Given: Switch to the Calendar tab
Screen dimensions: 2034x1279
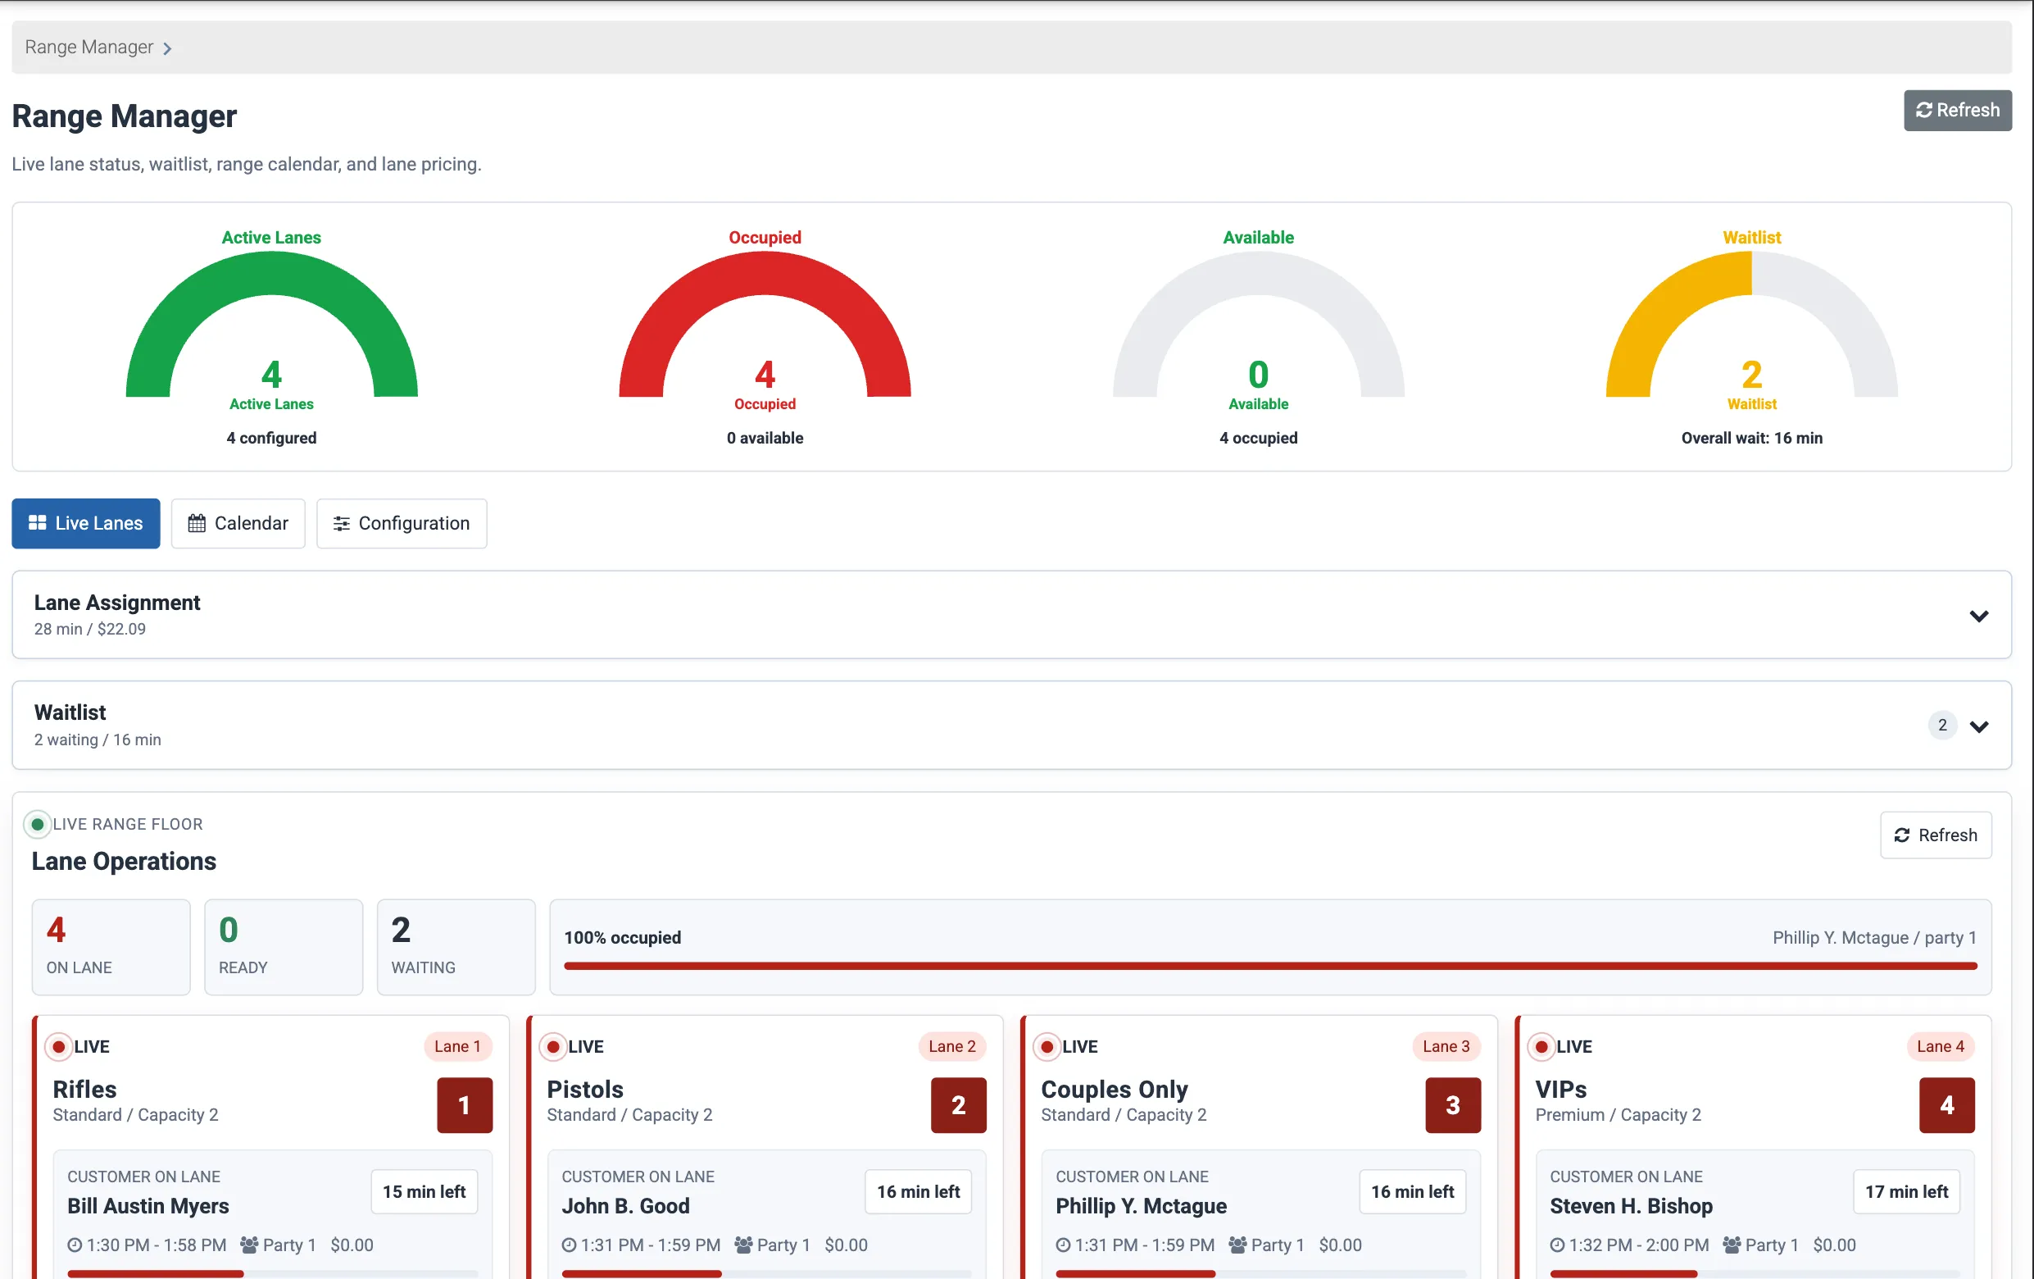Looking at the screenshot, I should (x=238, y=523).
